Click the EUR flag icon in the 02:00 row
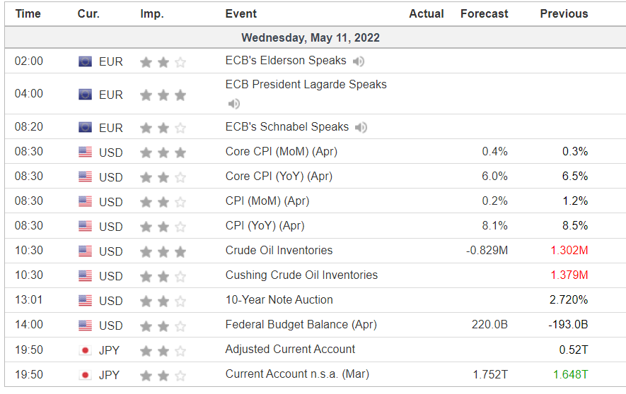The image size is (626, 394). 85,61
